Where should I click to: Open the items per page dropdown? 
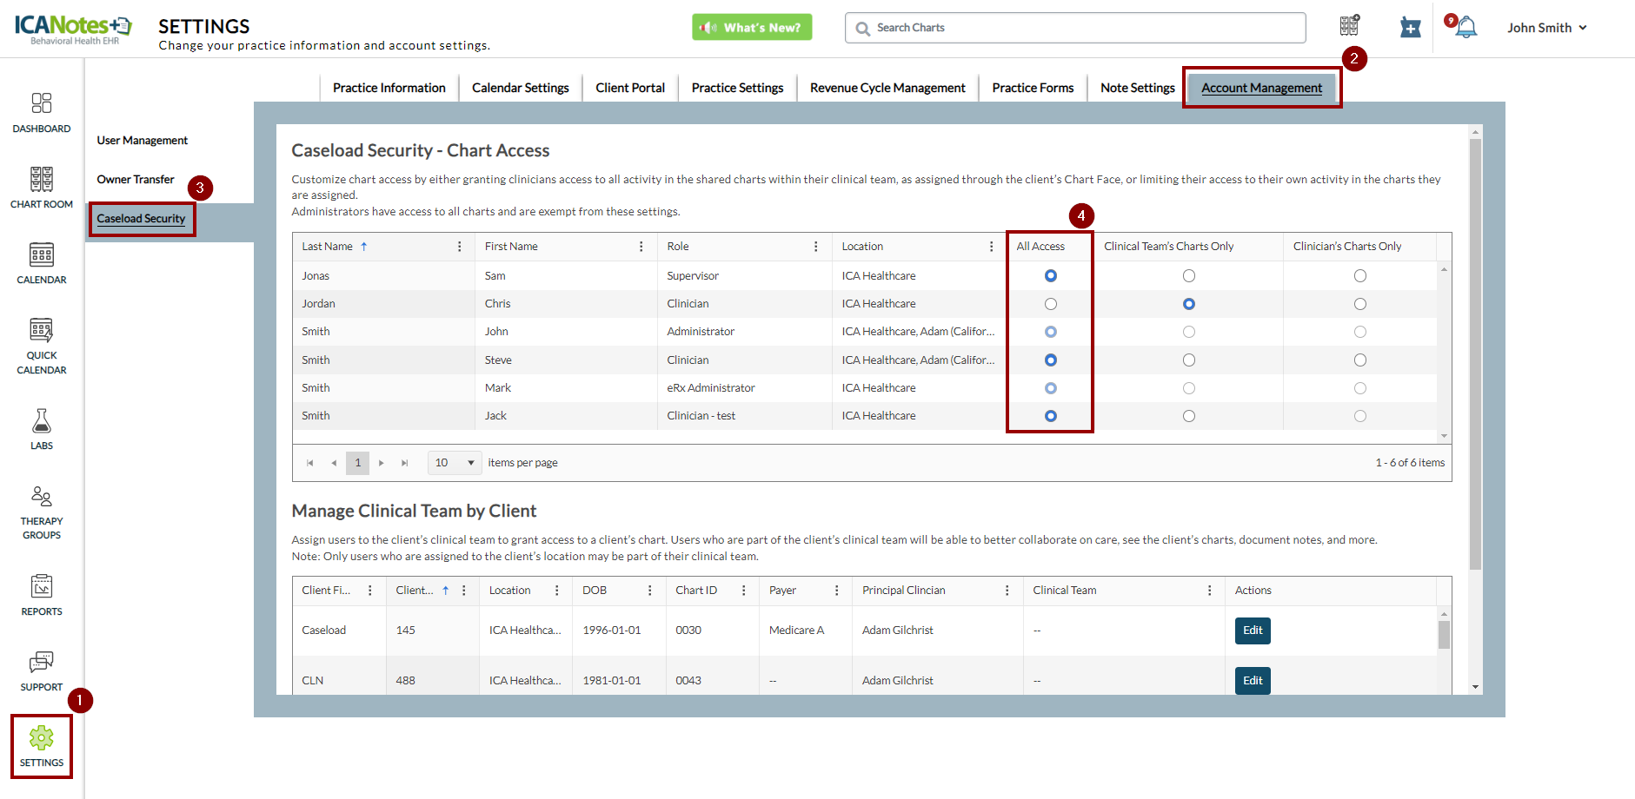[455, 463]
